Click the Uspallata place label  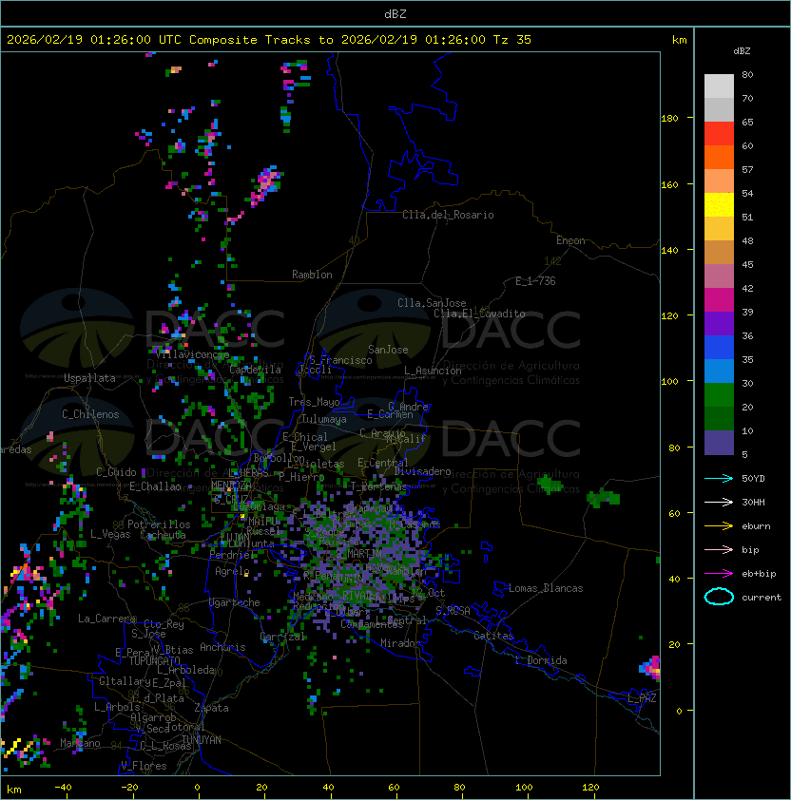coord(89,378)
